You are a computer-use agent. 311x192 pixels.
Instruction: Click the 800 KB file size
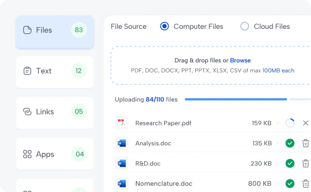pos(260,184)
